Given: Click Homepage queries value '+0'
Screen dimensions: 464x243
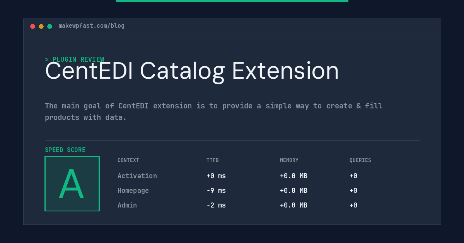Looking at the screenshot, I should tap(353, 191).
